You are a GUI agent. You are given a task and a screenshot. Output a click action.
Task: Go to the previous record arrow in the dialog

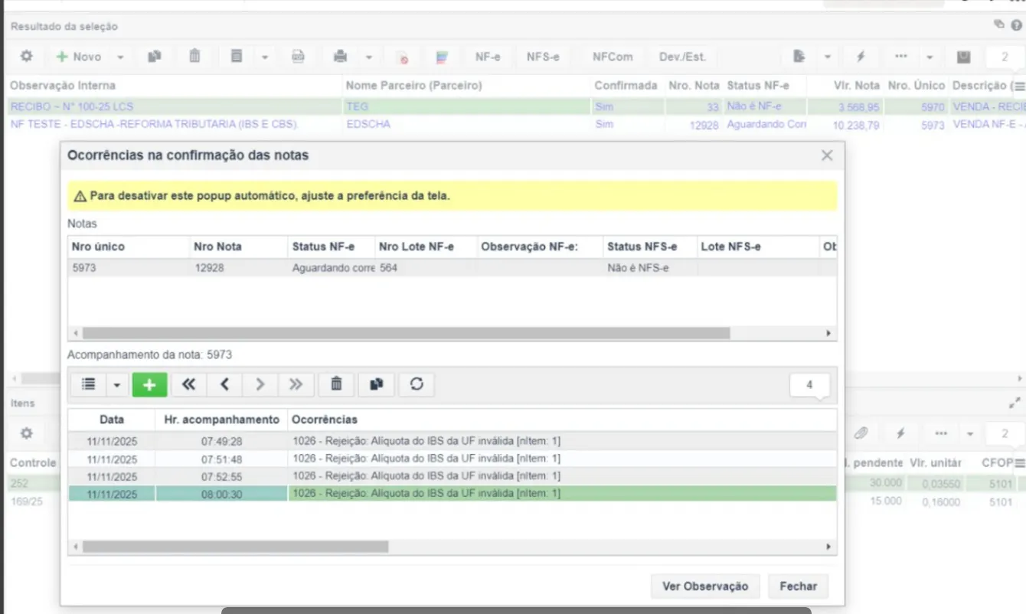[x=224, y=384]
